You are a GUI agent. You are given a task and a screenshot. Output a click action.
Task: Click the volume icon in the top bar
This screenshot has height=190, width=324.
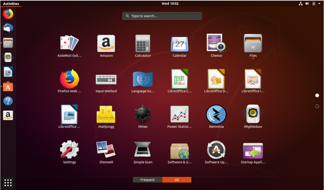pos(307,4)
